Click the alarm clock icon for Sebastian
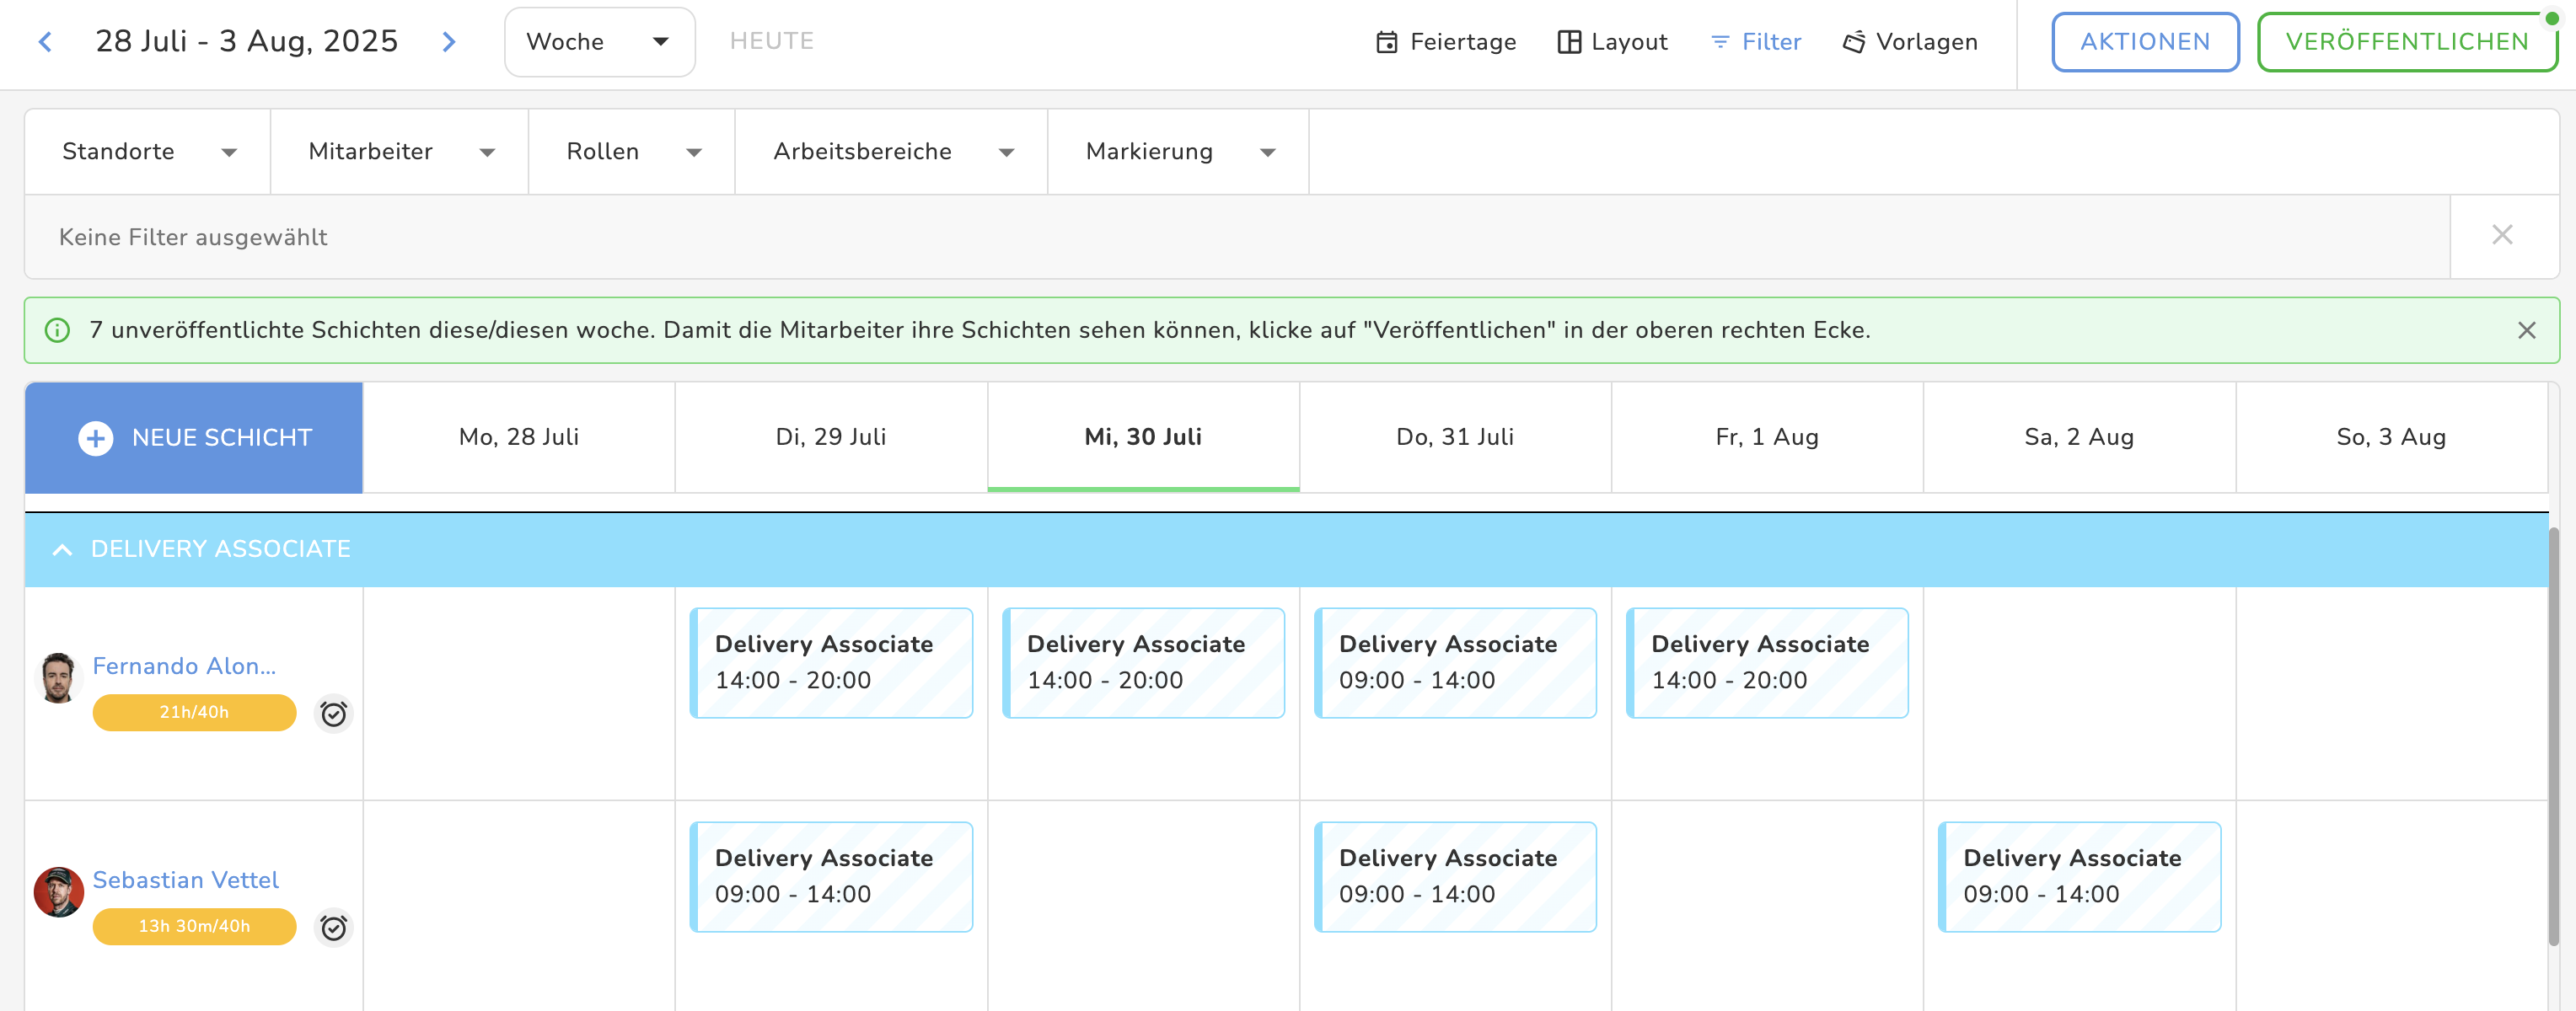 pyautogui.click(x=333, y=927)
